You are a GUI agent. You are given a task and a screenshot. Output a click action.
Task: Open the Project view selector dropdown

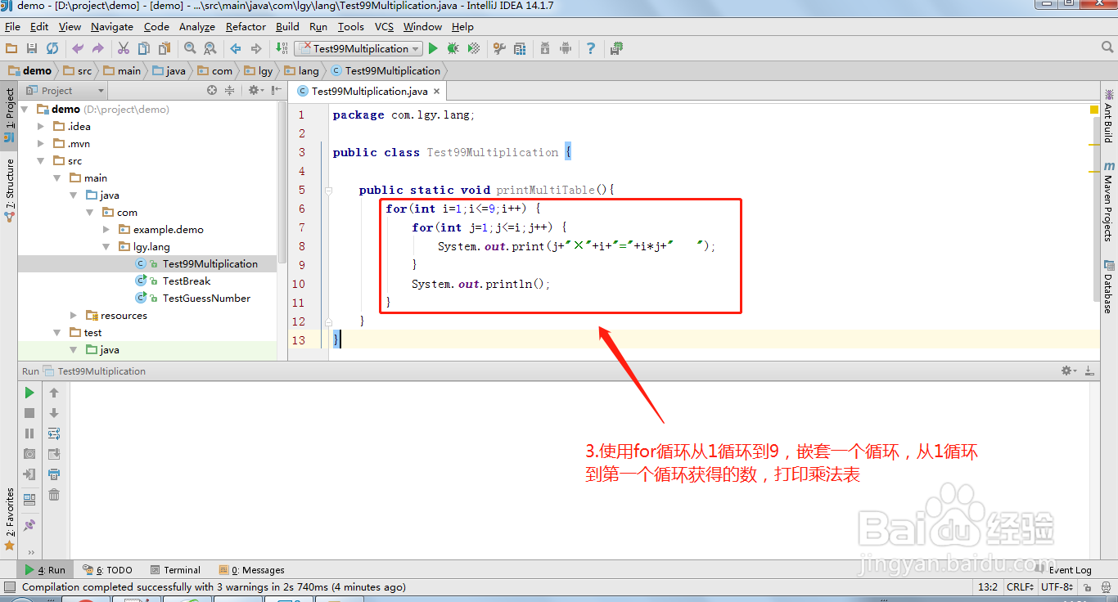65,91
